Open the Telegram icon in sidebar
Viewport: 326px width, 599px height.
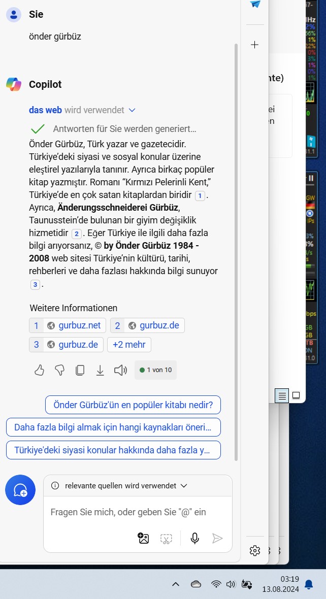[x=255, y=4]
